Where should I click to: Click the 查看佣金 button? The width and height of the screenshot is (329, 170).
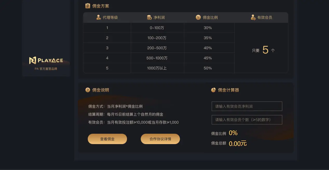tap(107, 139)
